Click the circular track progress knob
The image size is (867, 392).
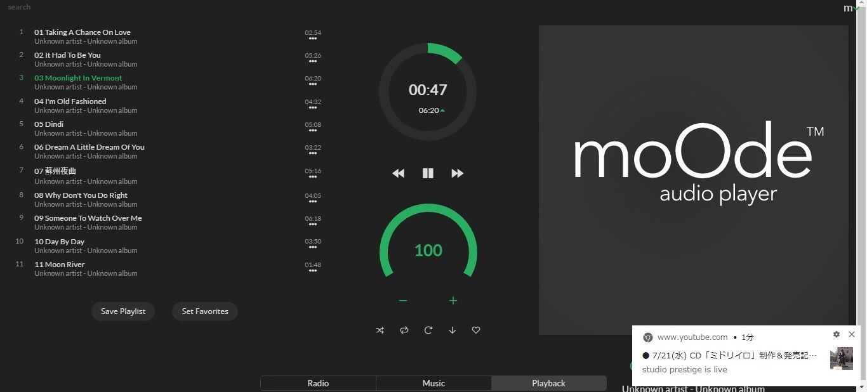[x=428, y=92]
